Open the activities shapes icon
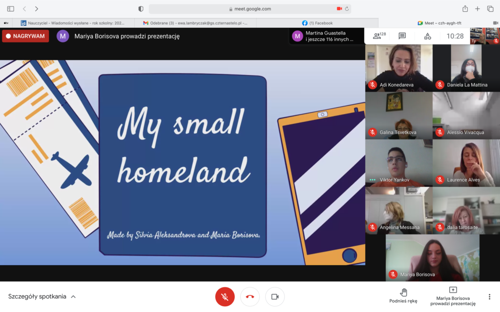 [427, 36]
